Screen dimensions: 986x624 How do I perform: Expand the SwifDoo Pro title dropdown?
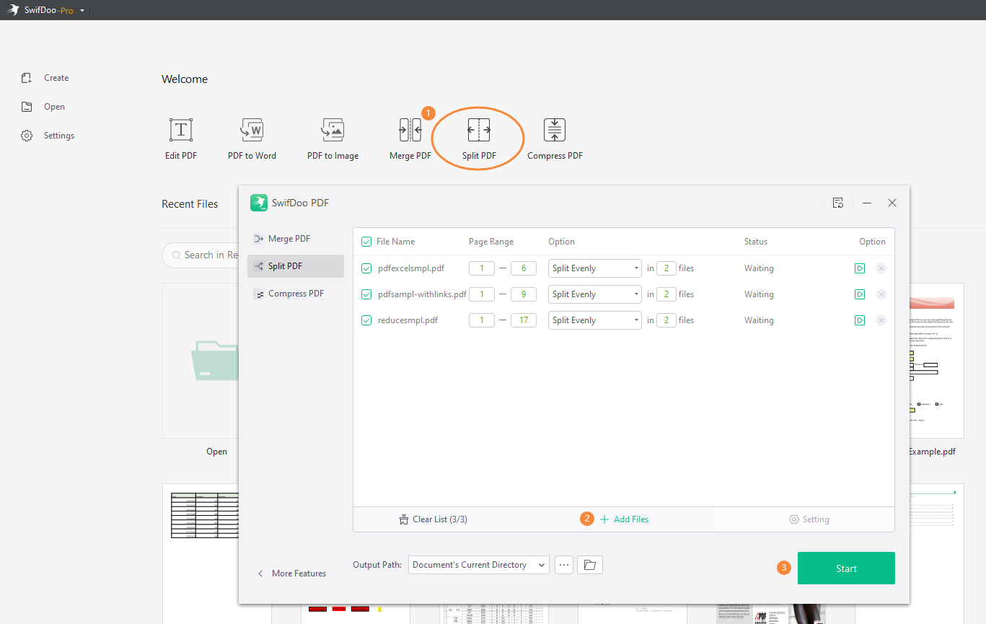(82, 11)
